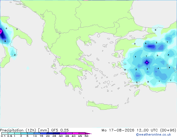
Task: Click the 15–20 mm legend swatch
Action: coord(43,133)
